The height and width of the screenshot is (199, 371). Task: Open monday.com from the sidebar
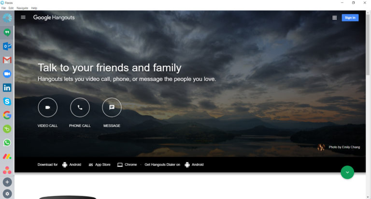tap(7, 156)
